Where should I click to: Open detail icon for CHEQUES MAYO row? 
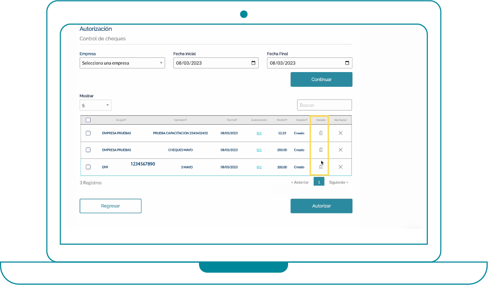[x=321, y=150]
